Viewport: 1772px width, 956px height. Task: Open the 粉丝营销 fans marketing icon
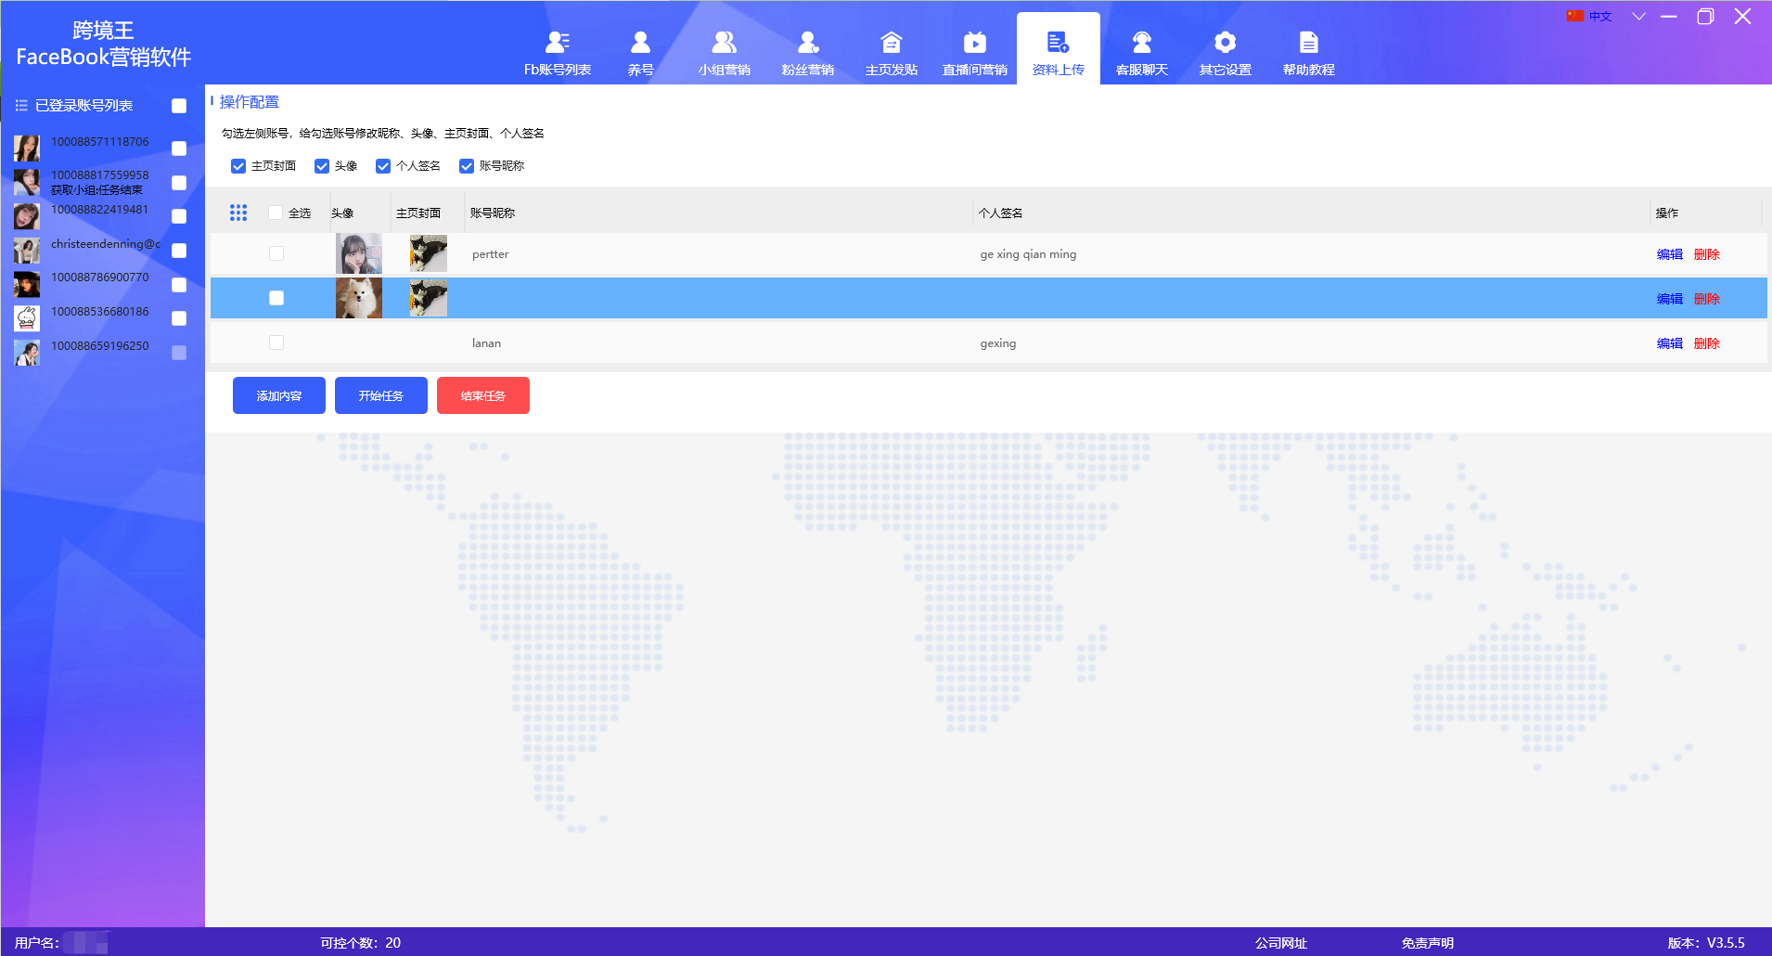[x=807, y=43]
